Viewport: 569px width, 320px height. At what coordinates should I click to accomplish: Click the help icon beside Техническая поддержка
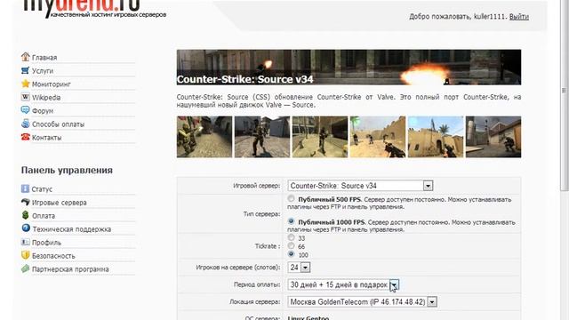pyautogui.click(x=26, y=228)
